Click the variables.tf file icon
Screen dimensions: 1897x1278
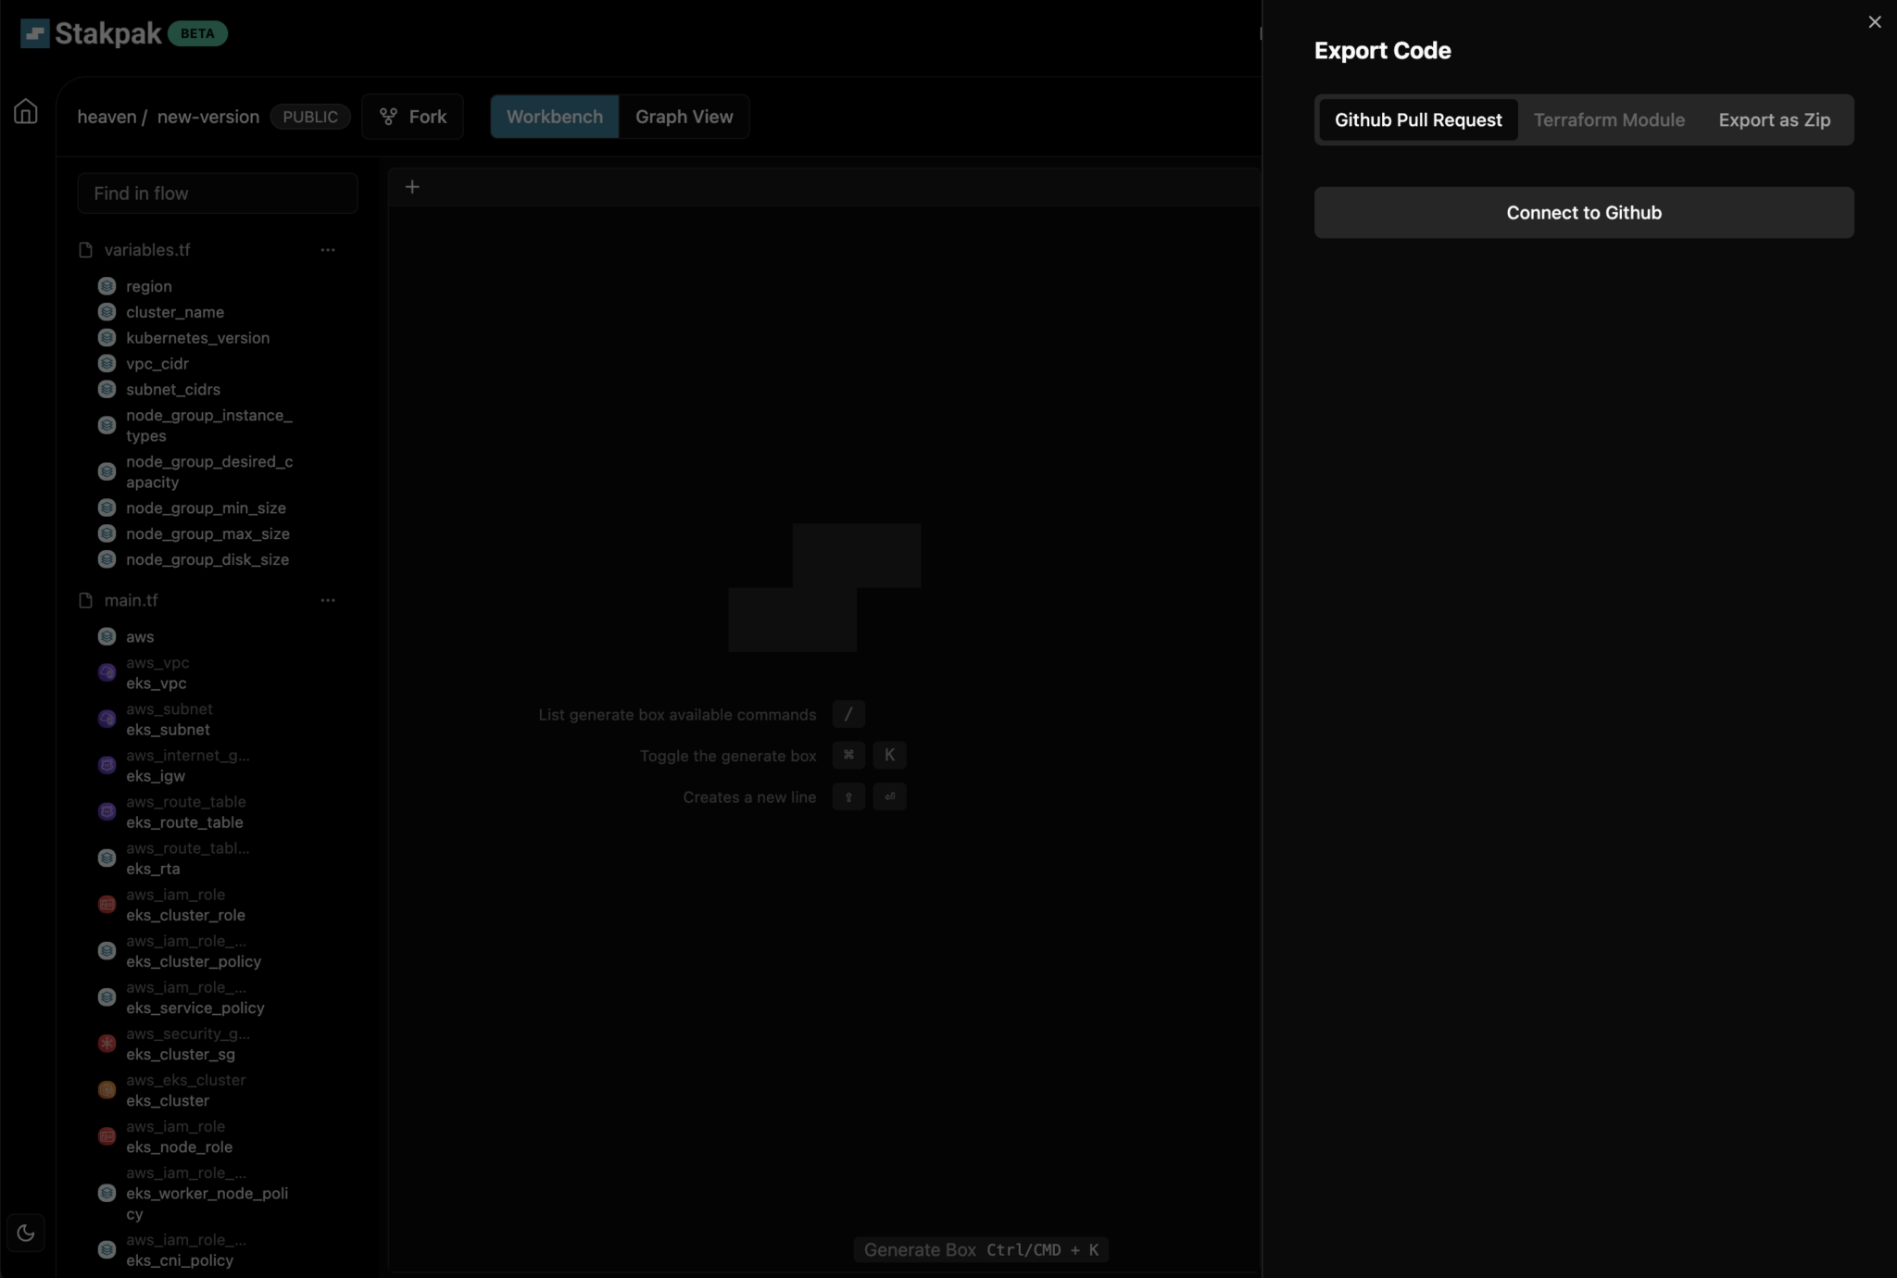86,250
